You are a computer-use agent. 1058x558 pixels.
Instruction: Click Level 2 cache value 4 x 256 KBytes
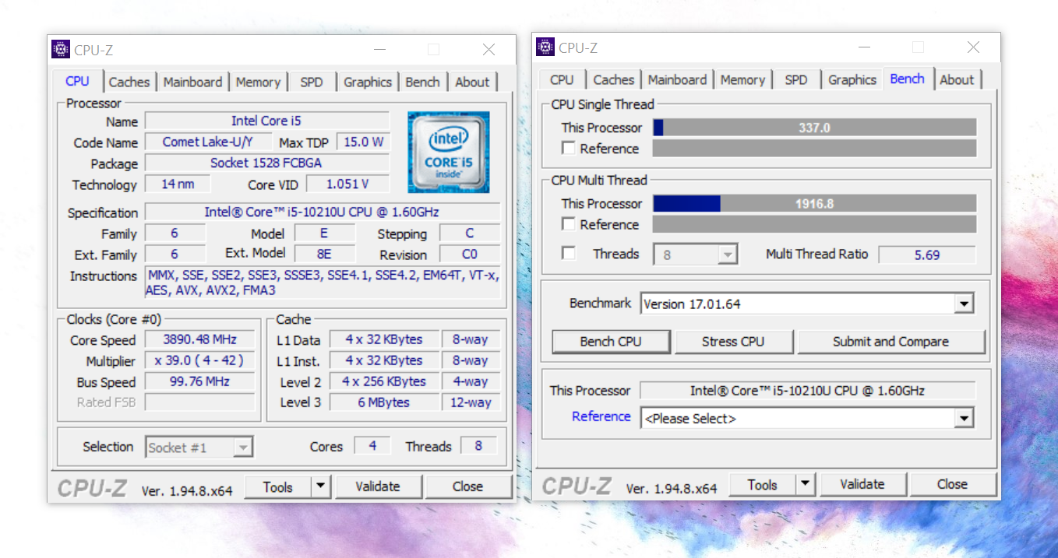tap(383, 381)
